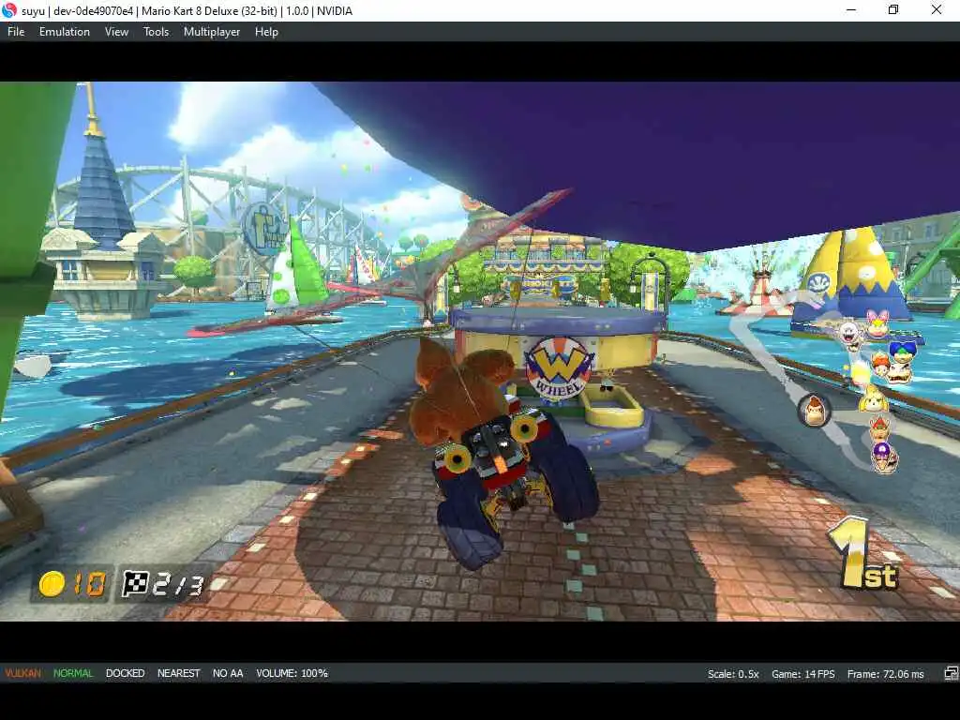Toggle the VULKAN graphics API button
The image size is (960, 720).
coord(23,673)
